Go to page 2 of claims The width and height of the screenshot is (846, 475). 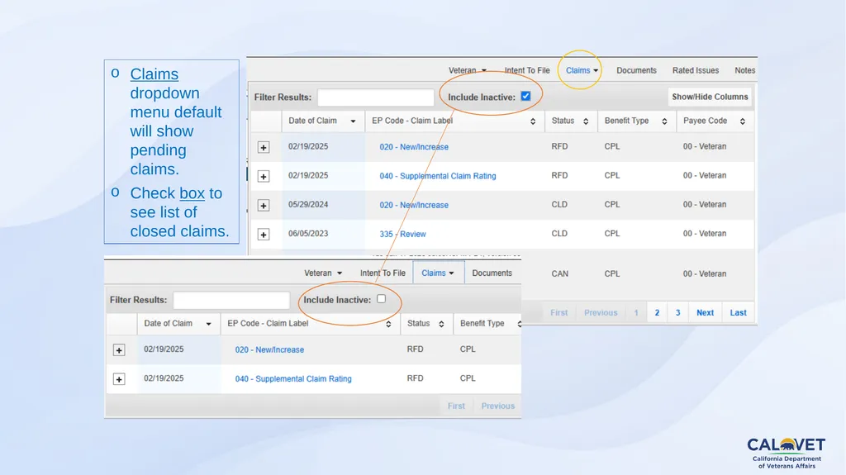pos(657,312)
